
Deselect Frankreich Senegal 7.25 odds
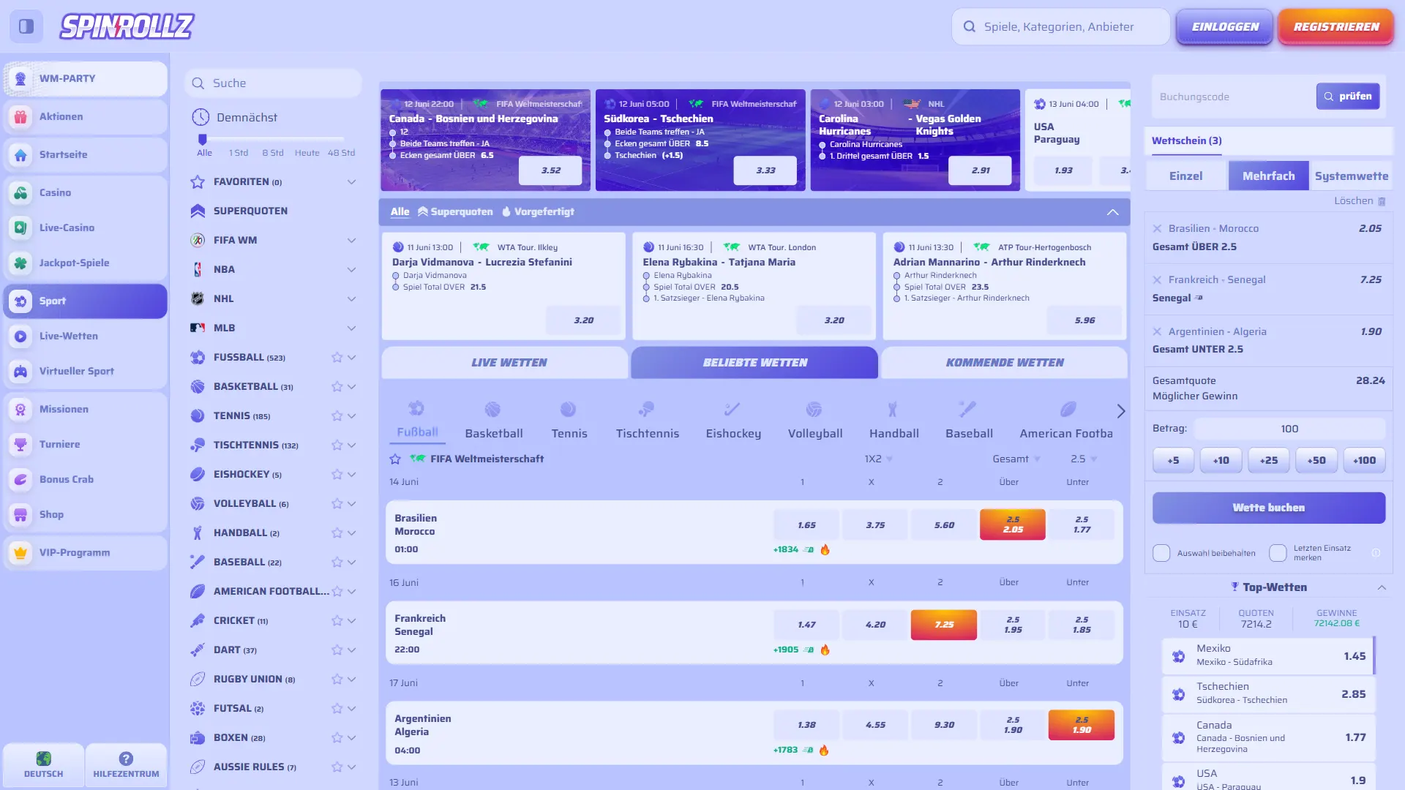pyautogui.click(x=943, y=625)
